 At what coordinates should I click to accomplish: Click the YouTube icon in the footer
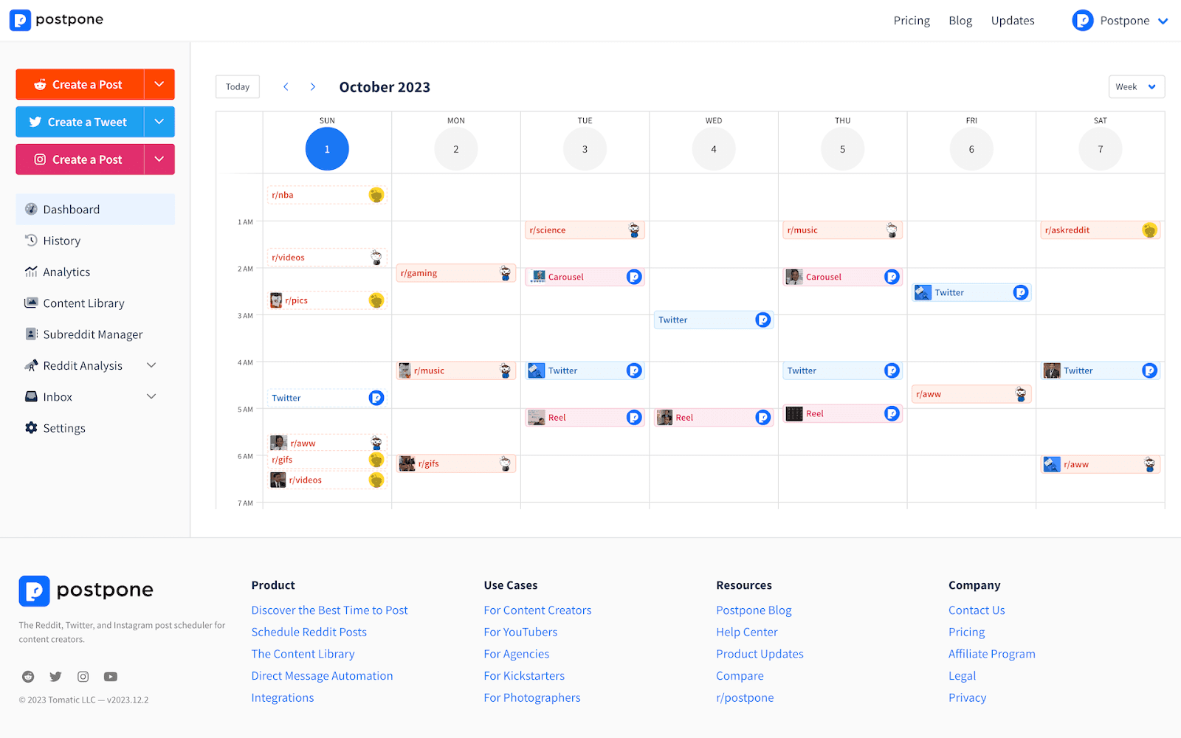110,676
